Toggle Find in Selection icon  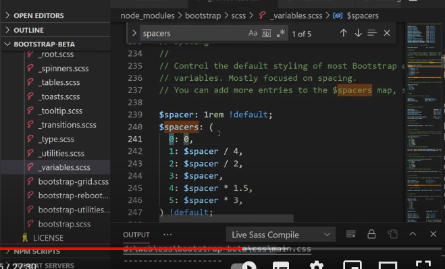click(372, 33)
